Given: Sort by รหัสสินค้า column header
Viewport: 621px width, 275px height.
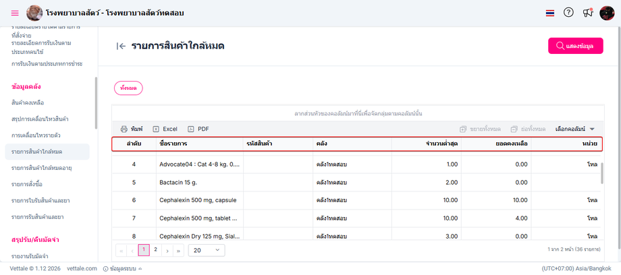Looking at the screenshot, I should coord(278,144).
